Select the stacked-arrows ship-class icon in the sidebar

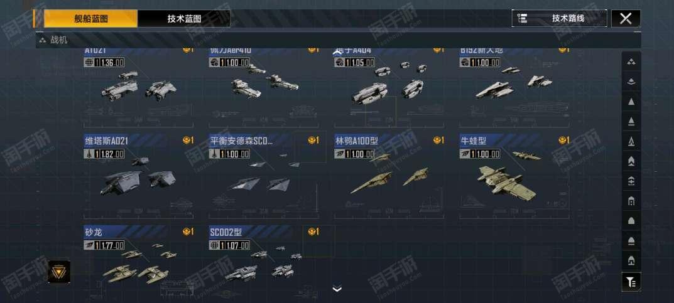coord(631,181)
